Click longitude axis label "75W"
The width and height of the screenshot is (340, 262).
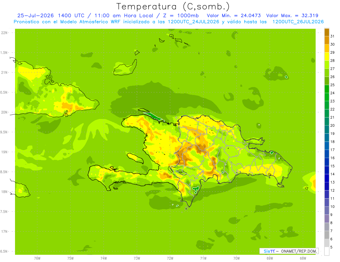71,258
